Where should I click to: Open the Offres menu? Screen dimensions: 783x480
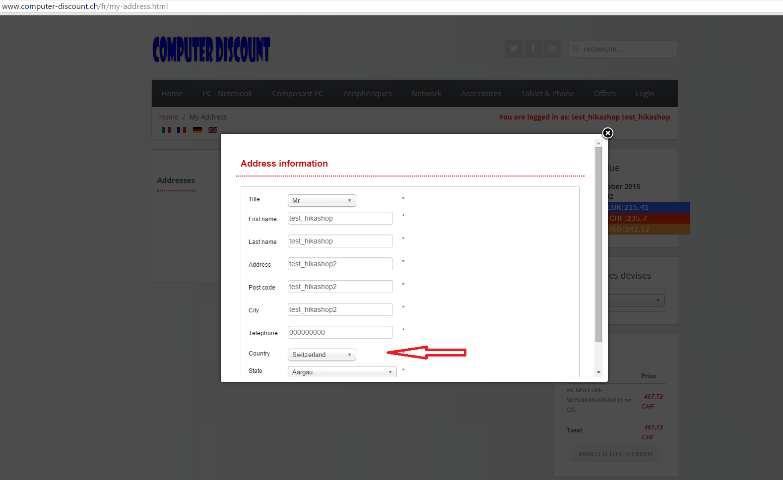pos(605,94)
